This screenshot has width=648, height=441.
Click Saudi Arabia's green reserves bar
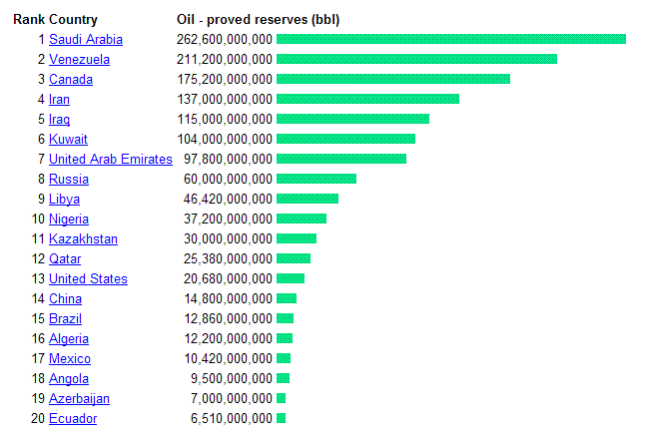point(450,40)
